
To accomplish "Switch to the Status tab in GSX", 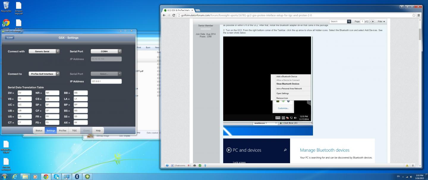I will click(39, 131).
